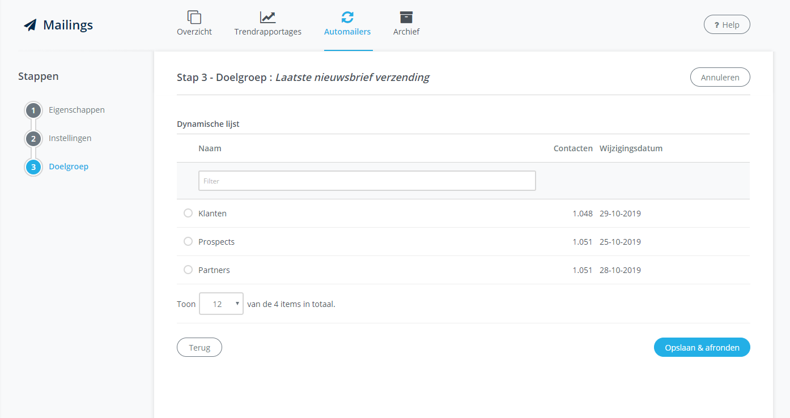Open the Archief box icon
The width and height of the screenshot is (790, 418).
pyautogui.click(x=406, y=17)
